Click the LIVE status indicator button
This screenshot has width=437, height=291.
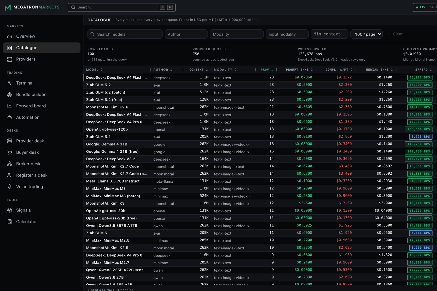click(x=425, y=7)
